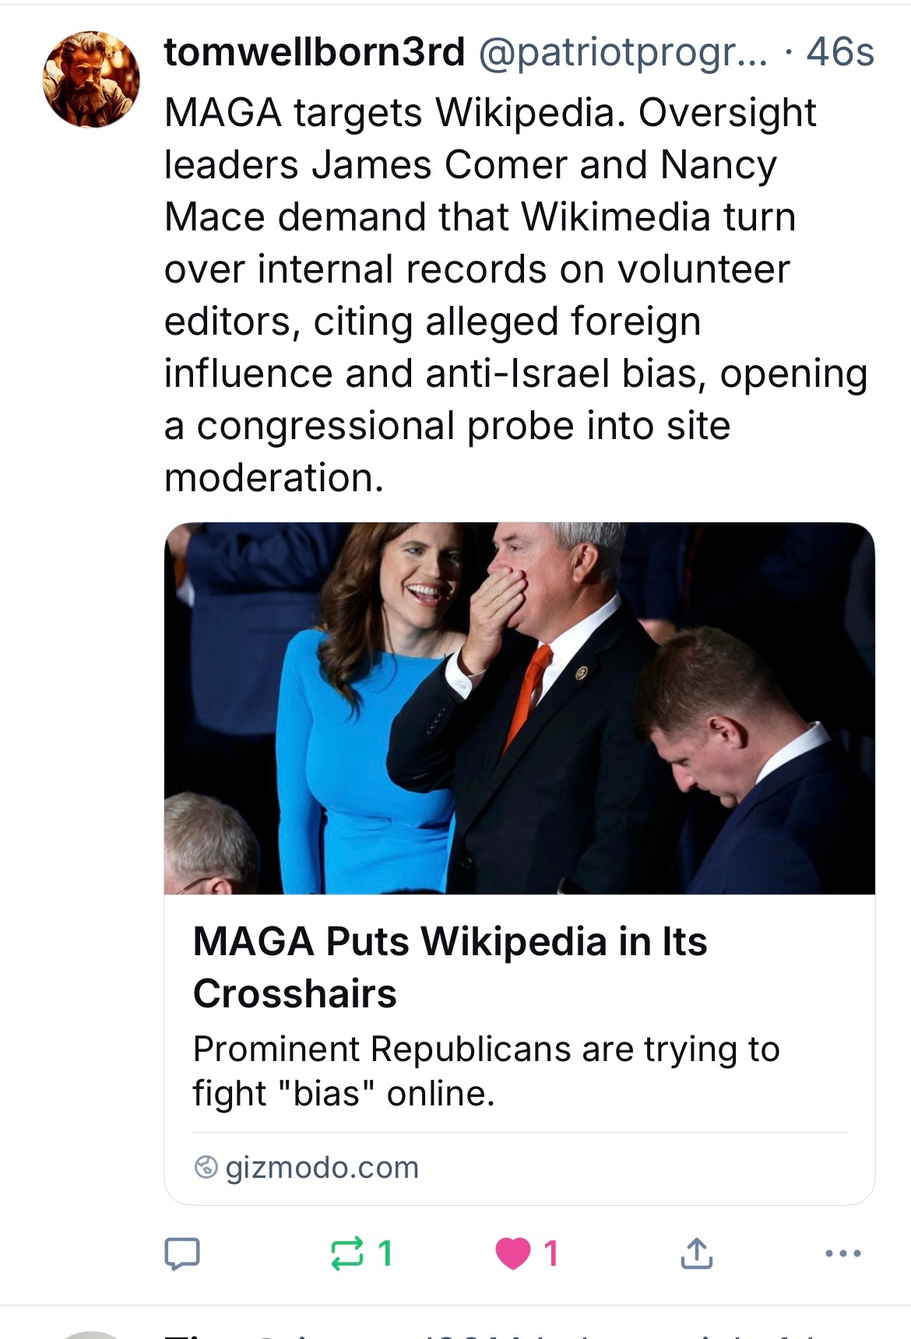Image resolution: width=911 pixels, height=1339 pixels.
Task: Reply to tomwellborn3rd's post
Action: (x=182, y=1253)
